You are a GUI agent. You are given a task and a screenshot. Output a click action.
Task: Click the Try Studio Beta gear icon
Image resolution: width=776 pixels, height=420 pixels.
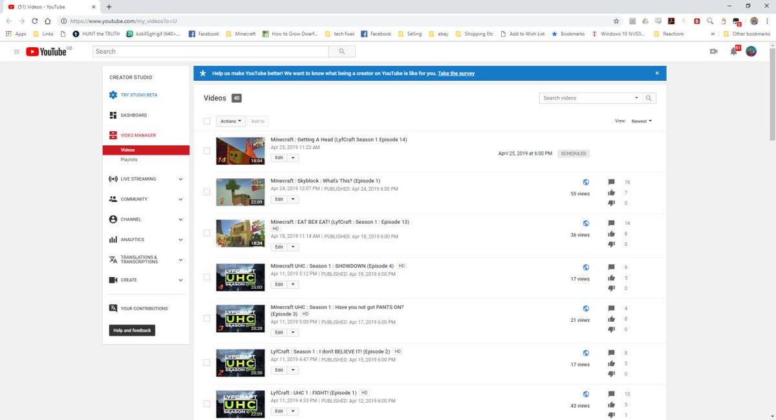pos(113,95)
